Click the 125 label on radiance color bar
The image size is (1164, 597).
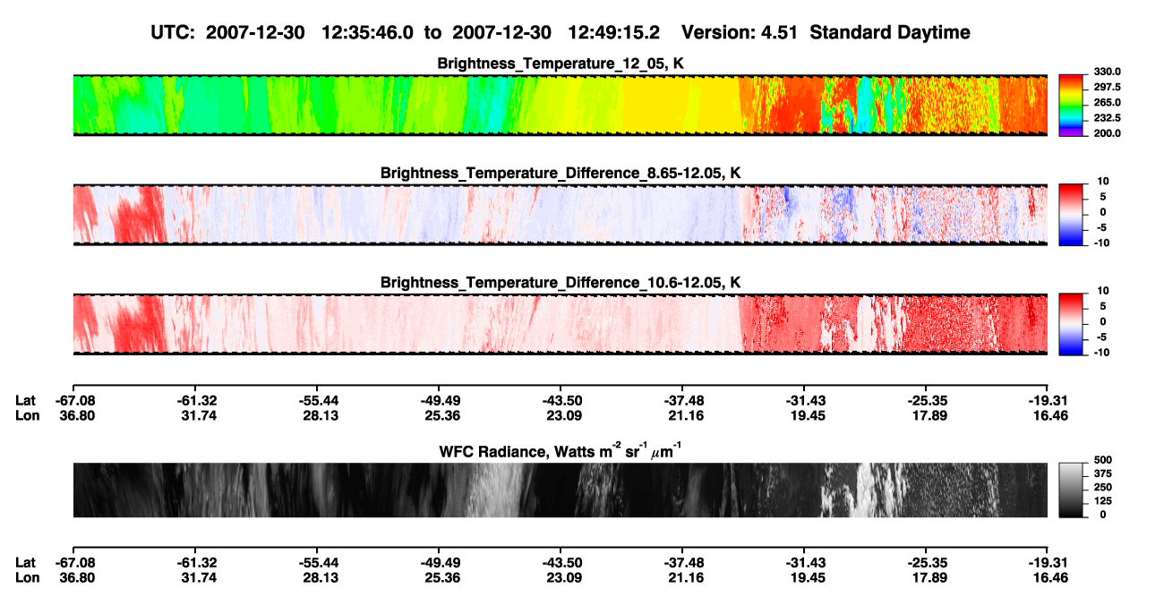pyautogui.click(x=1101, y=501)
